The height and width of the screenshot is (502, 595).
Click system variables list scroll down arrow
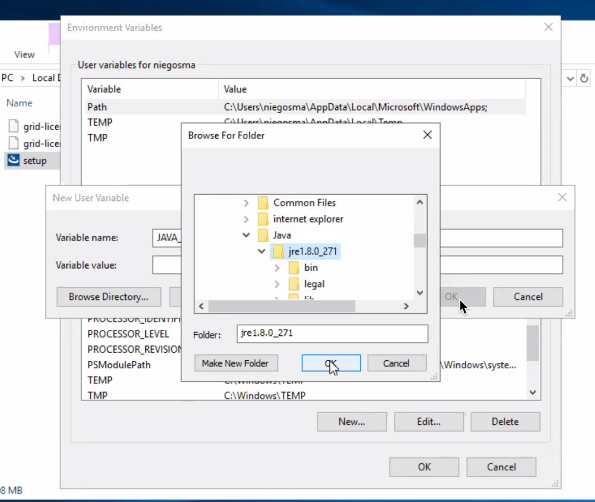click(x=533, y=393)
